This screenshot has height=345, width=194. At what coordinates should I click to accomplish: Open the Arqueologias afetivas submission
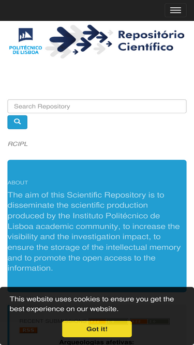(x=97, y=342)
